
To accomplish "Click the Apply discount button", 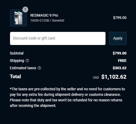I will point(118,38).
